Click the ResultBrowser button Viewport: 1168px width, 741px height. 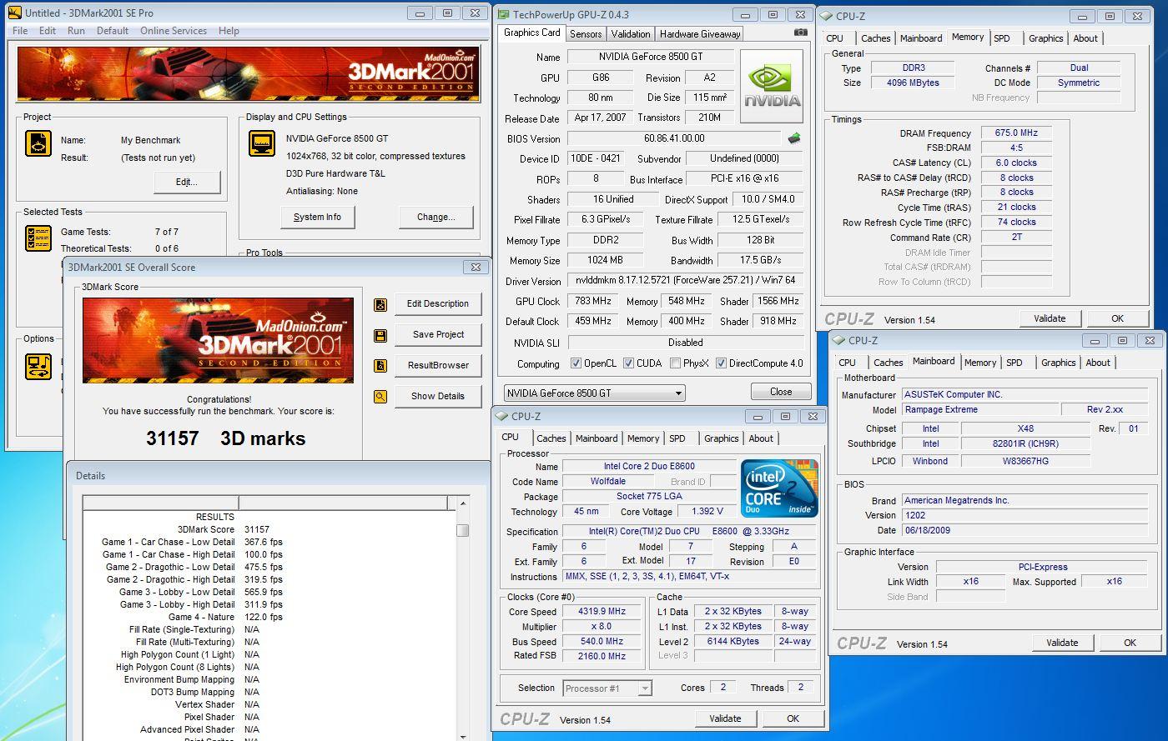click(438, 366)
